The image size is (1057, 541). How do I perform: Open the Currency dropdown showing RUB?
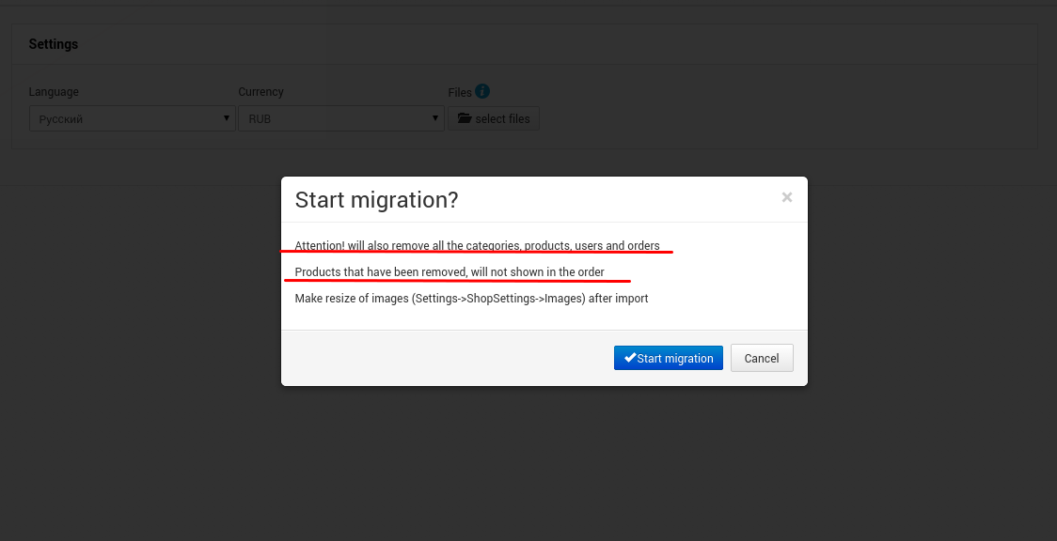[x=341, y=118]
